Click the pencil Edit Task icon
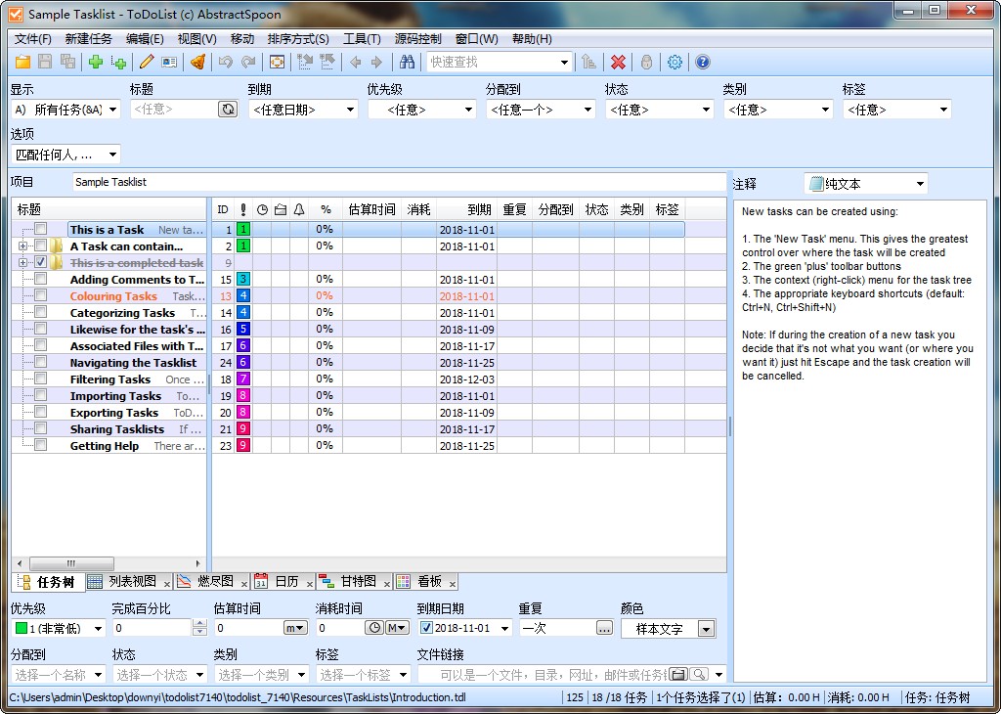 point(147,62)
